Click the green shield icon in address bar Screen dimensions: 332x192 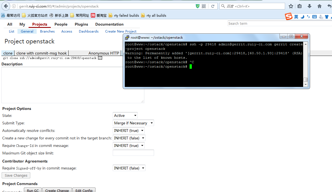(197, 6)
